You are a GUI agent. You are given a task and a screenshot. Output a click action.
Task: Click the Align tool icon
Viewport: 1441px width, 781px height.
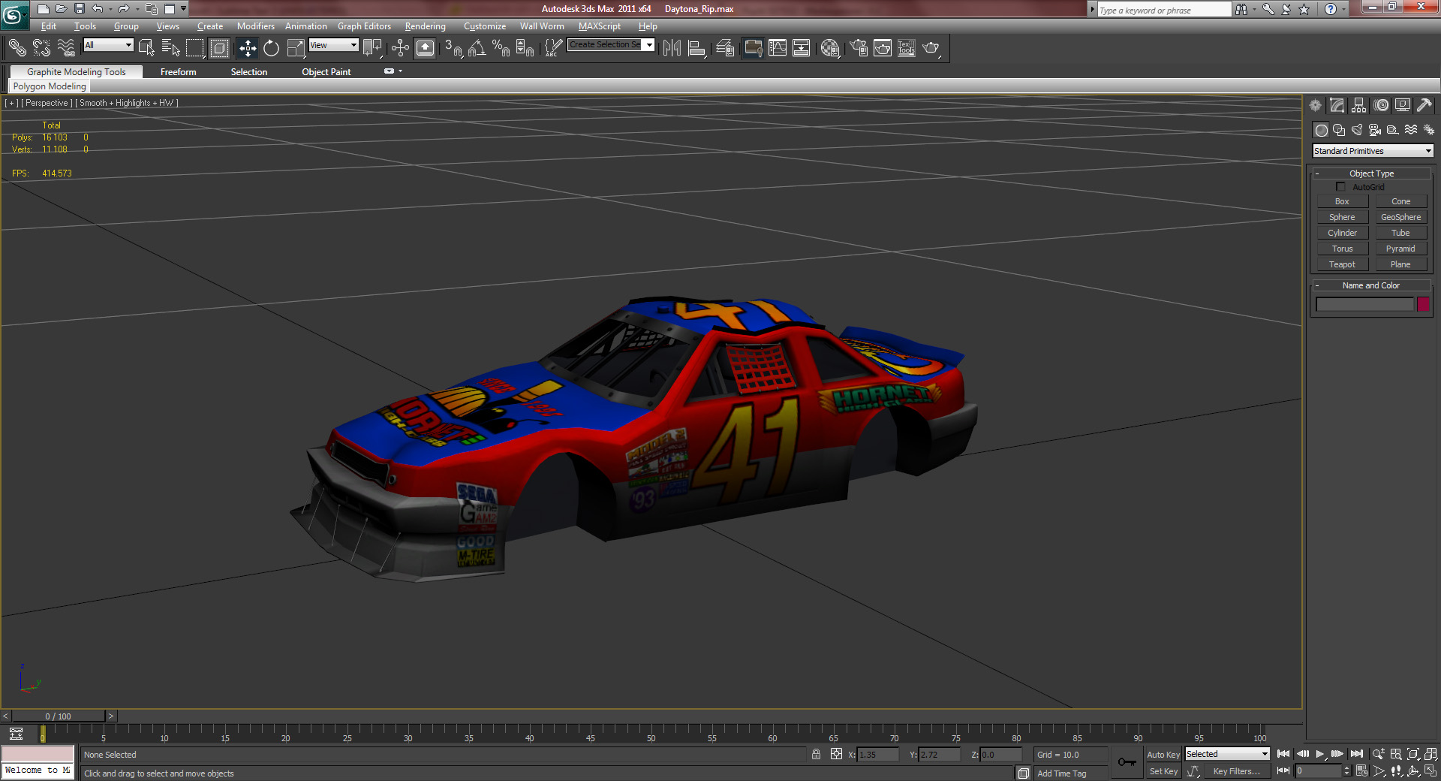[x=696, y=48]
